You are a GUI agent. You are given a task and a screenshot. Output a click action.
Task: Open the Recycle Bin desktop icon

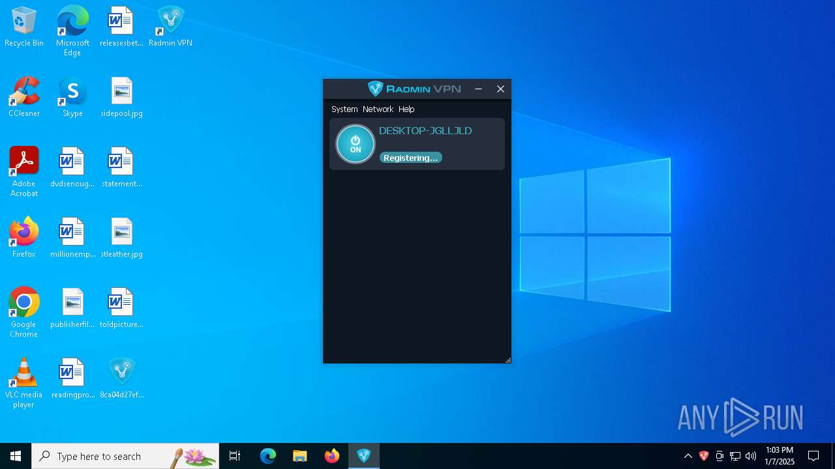click(24, 27)
